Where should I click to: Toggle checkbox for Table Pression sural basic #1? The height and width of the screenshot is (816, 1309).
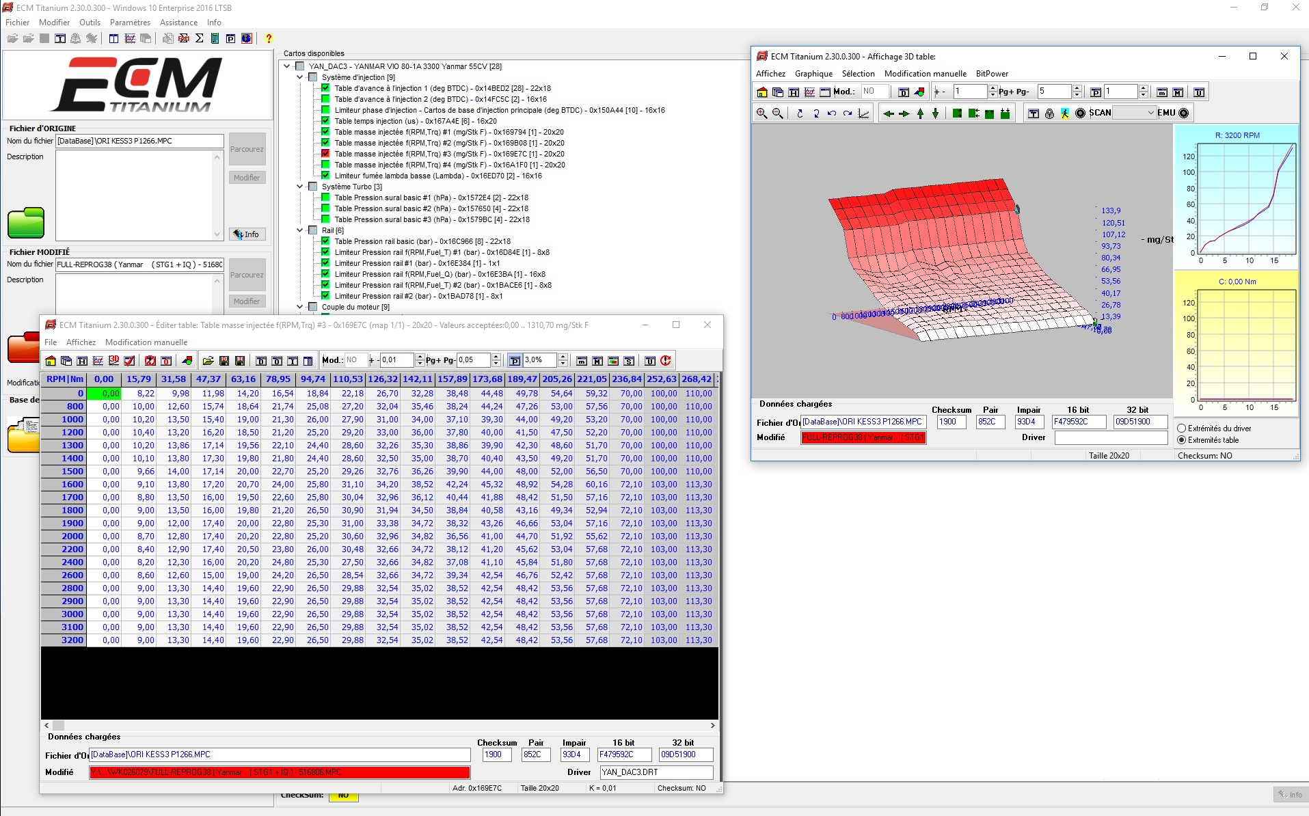[x=325, y=198]
